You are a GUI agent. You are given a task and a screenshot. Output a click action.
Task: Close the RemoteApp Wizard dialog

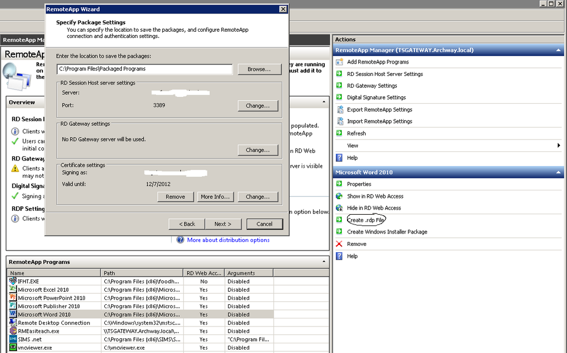point(283,9)
